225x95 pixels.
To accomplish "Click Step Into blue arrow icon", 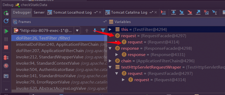I will [x=182, y=12].
